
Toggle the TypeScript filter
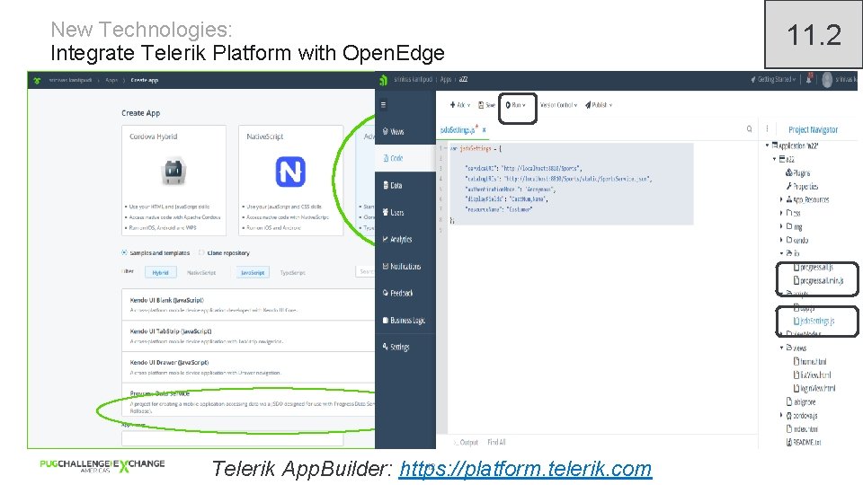point(292,273)
